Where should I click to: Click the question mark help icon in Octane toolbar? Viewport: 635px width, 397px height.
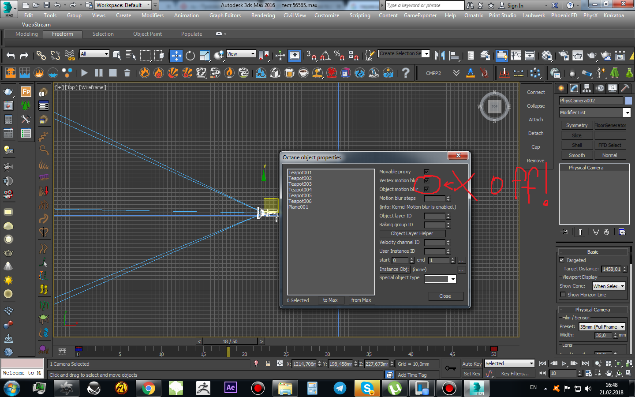[x=406, y=73]
